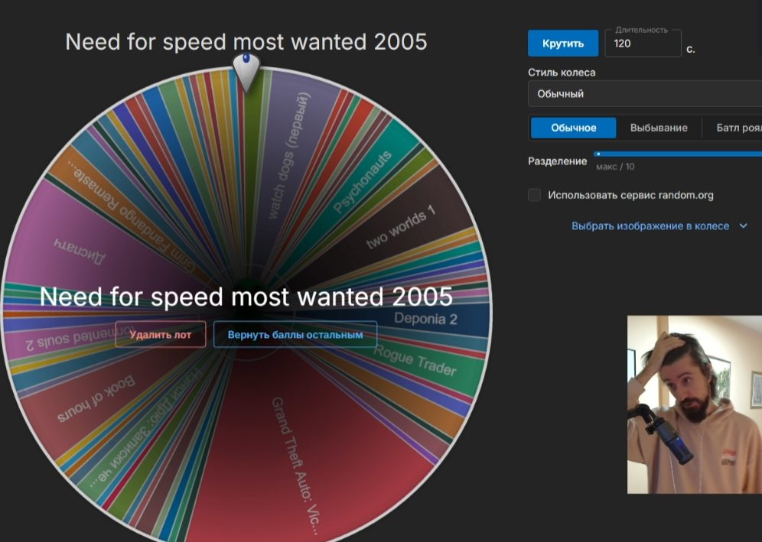Viewport: 762px width, 542px height.
Task: Click the Диспатч wheel segment
Action: 80,250
